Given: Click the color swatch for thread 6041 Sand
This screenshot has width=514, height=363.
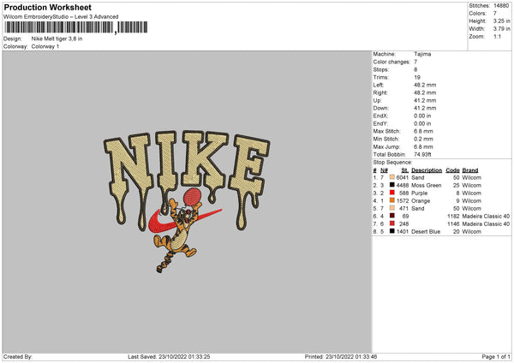Looking at the screenshot, I should [392, 177].
